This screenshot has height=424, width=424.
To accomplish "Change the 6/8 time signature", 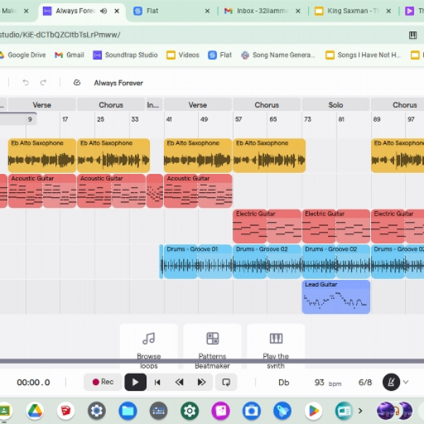I will 365,382.
